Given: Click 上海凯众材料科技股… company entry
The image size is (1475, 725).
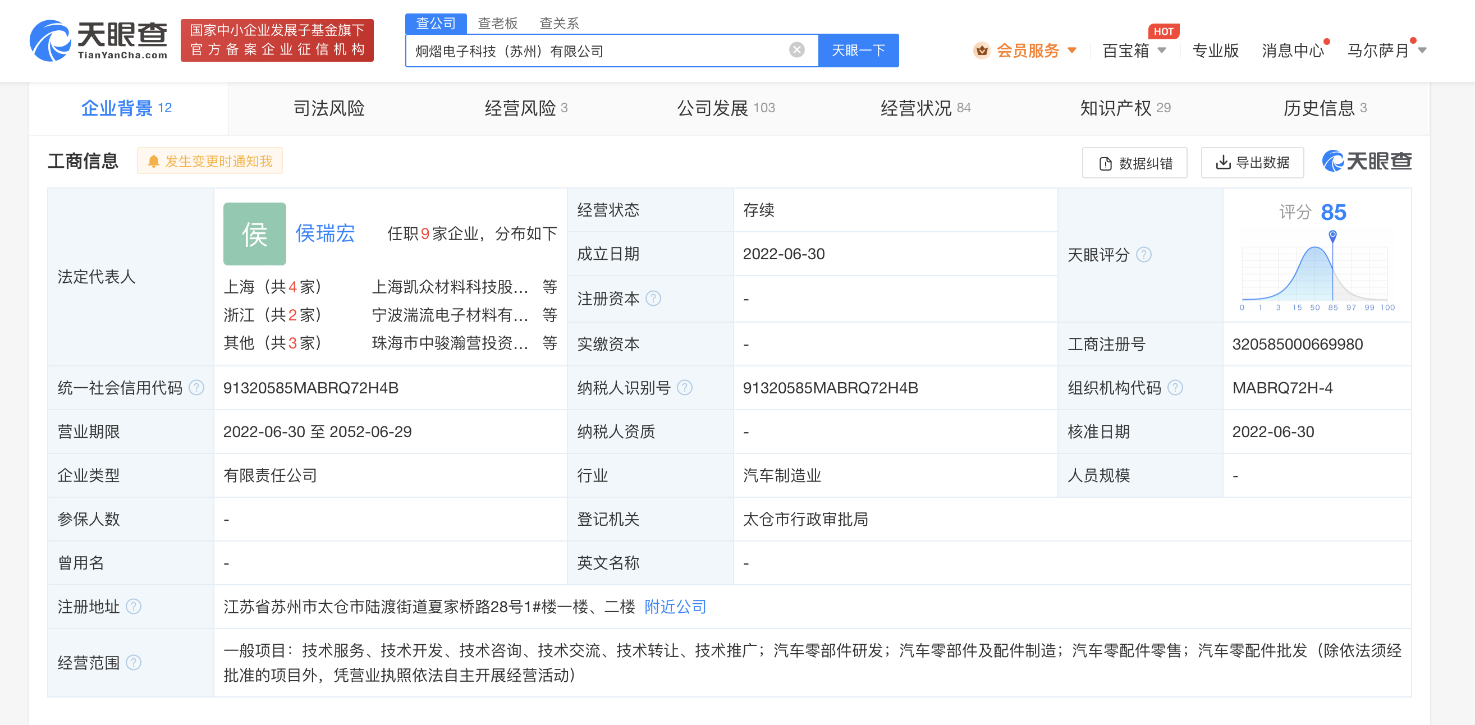Looking at the screenshot, I should (450, 286).
